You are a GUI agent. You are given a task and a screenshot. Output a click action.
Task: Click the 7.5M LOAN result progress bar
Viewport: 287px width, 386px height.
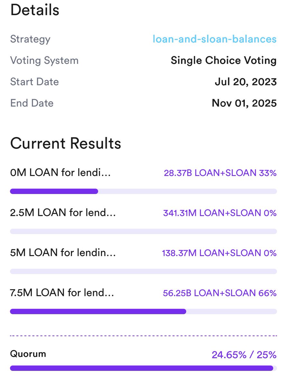(143, 311)
